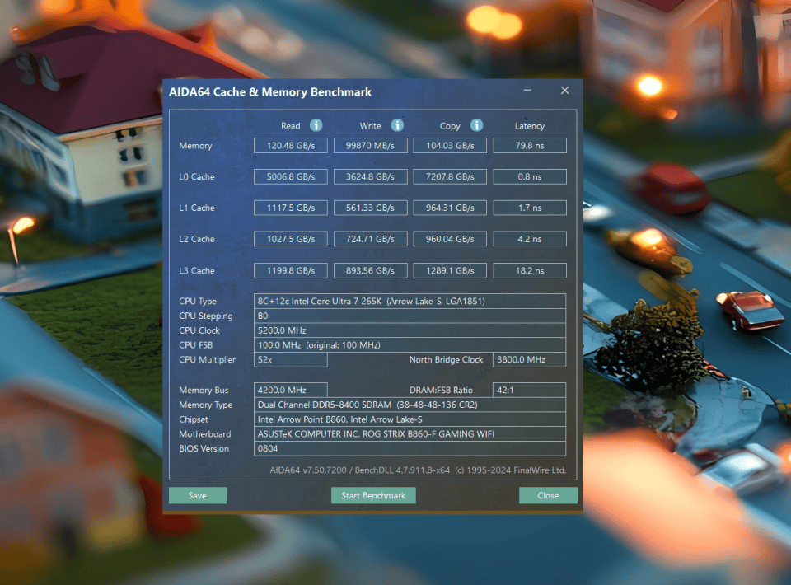Screen dimensions: 791x585
Task: Click the Memory Bus label
Action: (x=204, y=391)
